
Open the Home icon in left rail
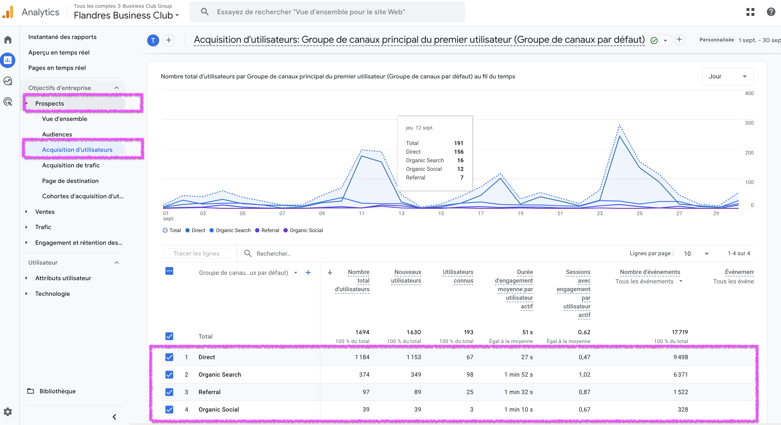click(x=8, y=40)
